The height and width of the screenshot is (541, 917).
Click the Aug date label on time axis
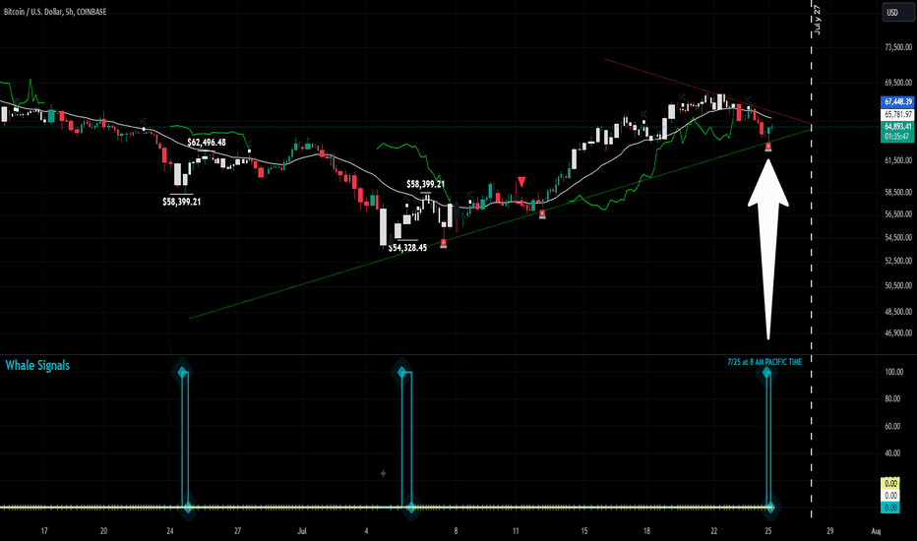[x=876, y=531]
